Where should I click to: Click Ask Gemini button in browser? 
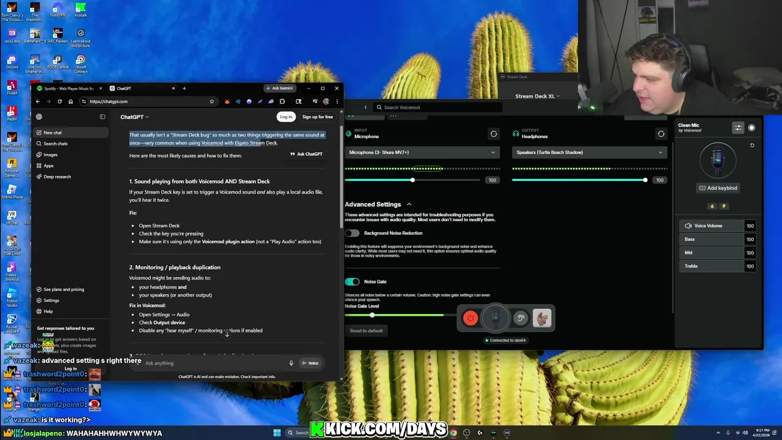[x=279, y=88]
